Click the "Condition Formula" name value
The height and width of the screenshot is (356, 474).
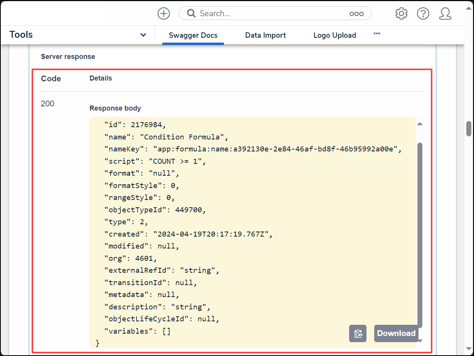pos(184,137)
